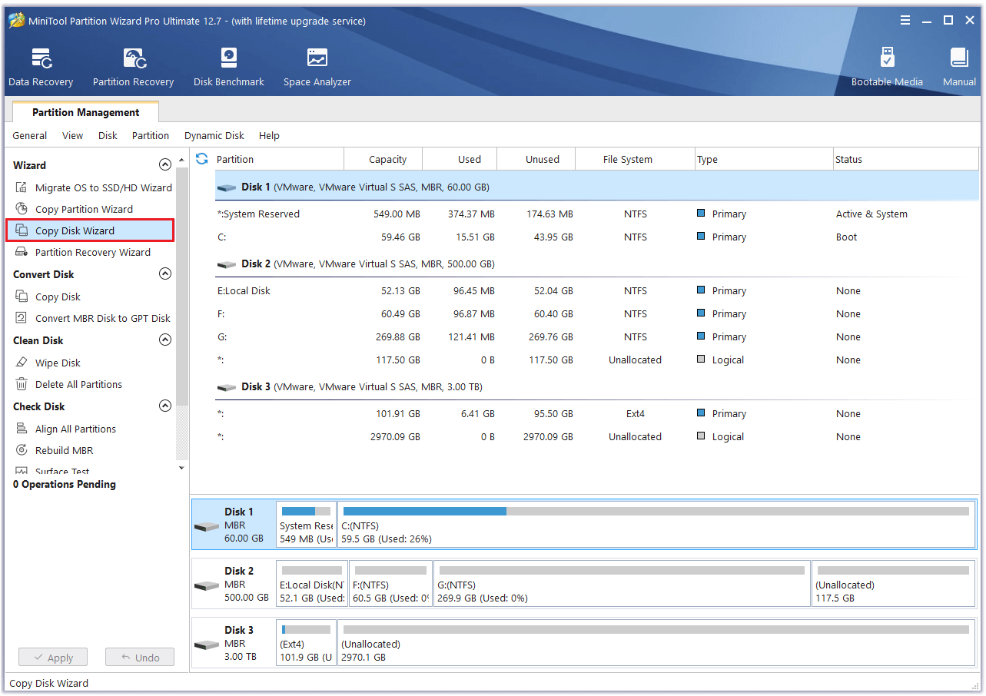986x696 pixels.
Task: Click the Apply button
Action: (x=53, y=658)
